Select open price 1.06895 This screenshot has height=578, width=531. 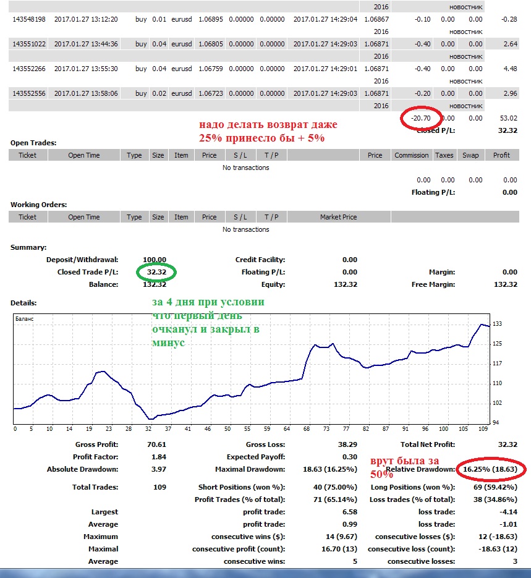click(211, 19)
